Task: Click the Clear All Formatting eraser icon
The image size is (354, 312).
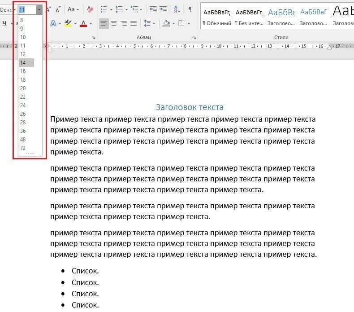Action: pyautogui.click(x=90, y=9)
